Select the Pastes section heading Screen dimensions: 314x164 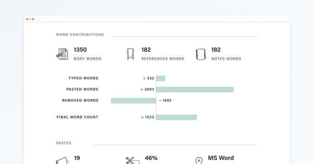[x=64, y=143]
